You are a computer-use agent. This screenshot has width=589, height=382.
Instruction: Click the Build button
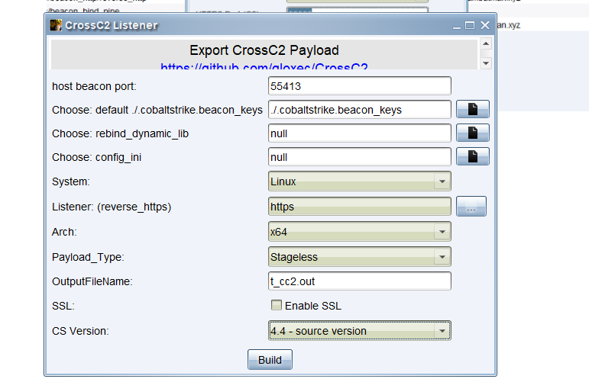pos(270,360)
